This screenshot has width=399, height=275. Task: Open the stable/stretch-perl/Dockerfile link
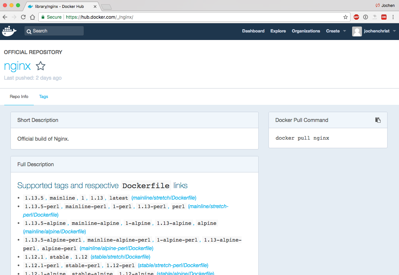click(x=173, y=265)
